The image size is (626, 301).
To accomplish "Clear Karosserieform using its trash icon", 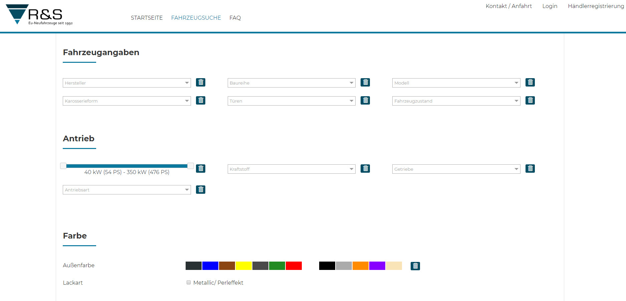I will [x=201, y=101].
